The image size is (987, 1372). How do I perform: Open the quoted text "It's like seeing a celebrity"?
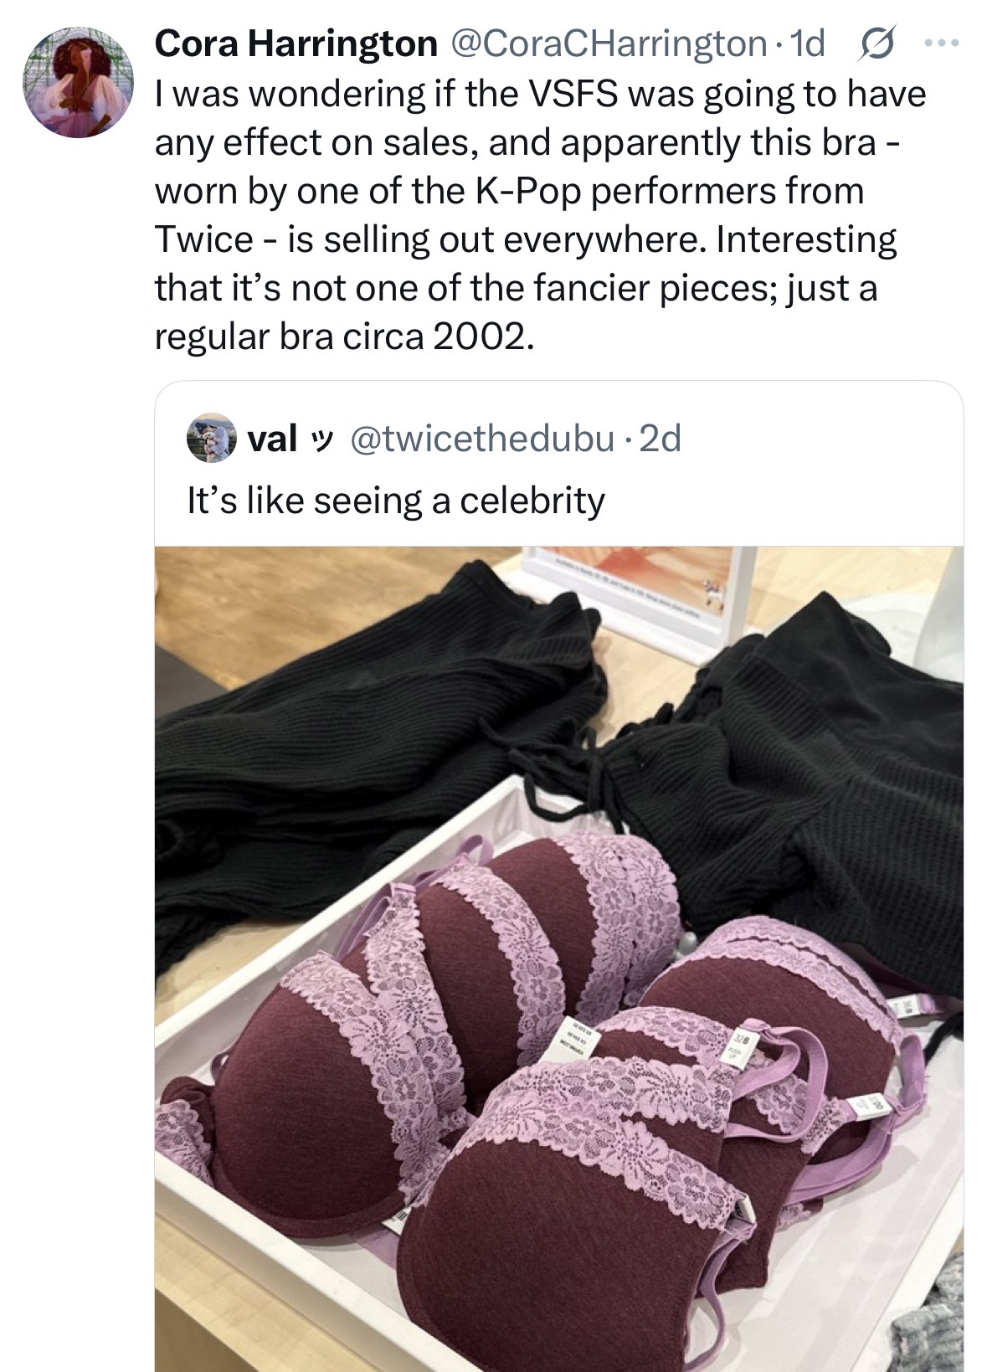395,501
